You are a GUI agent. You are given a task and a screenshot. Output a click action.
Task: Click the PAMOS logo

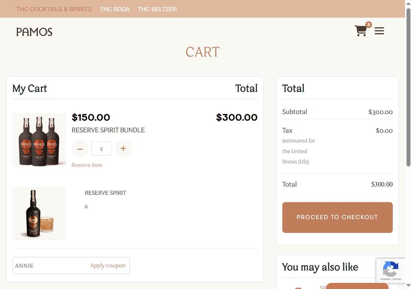click(34, 32)
